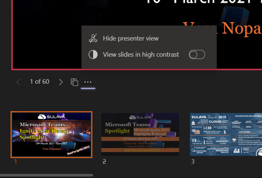
Task: Jump to the second slide thumbnail
Action: (140, 134)
